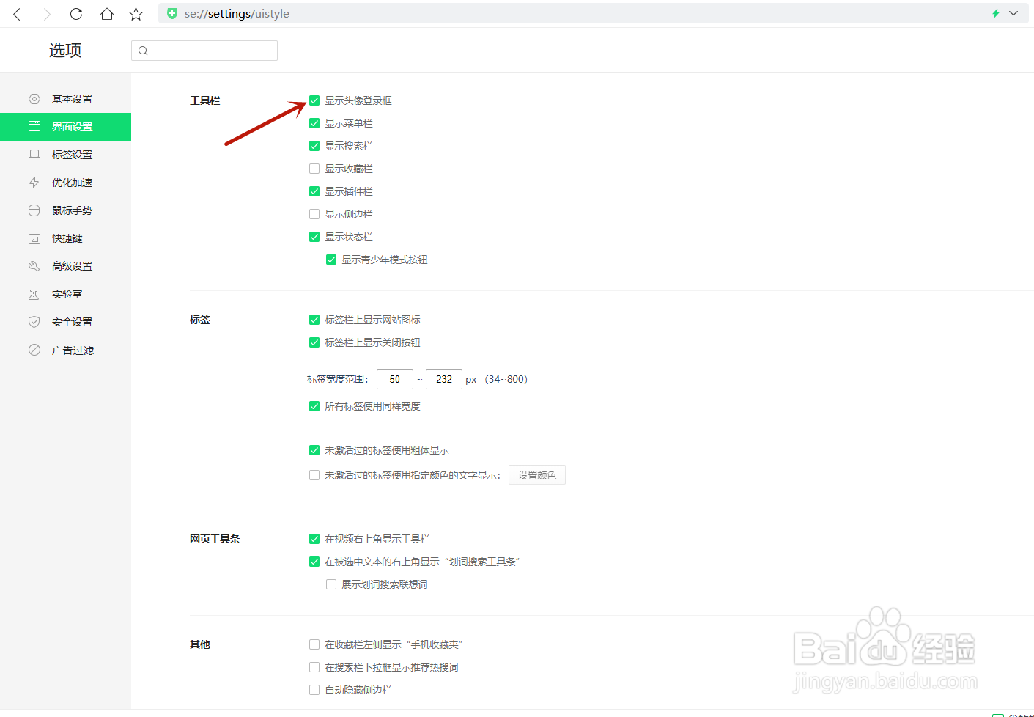Bookmark this page via the star icon
Viewport: 1034px width, 717px height.
(x=136, y=13)
